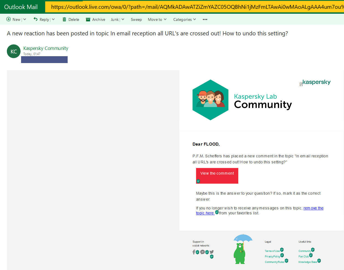This screenshot has height=270, width=344.
Task: Click the Legal footer heading
Action: (268, 242)
